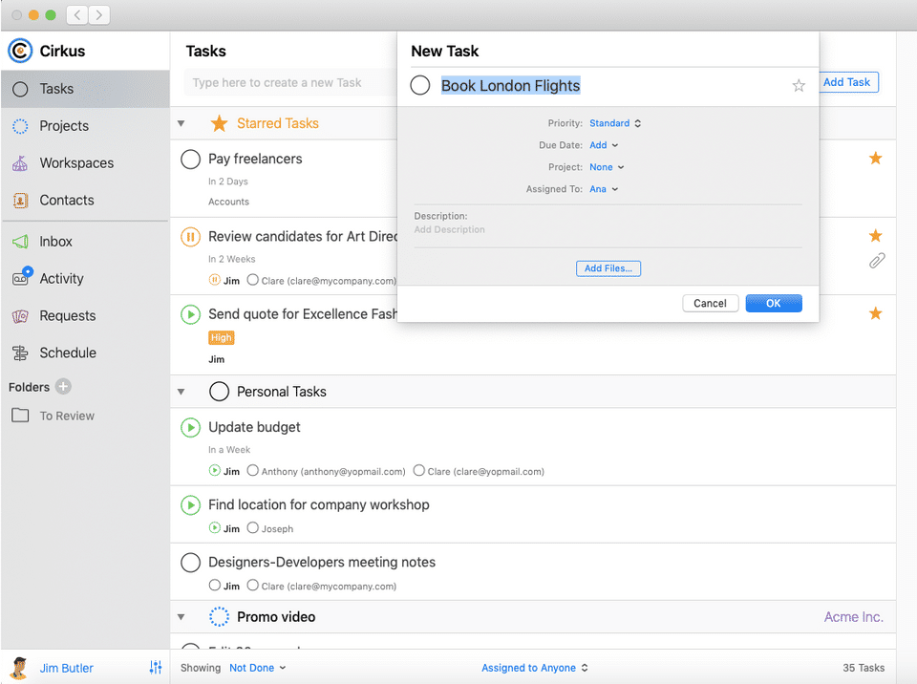Mark Pay freelancers task as done

190,160
